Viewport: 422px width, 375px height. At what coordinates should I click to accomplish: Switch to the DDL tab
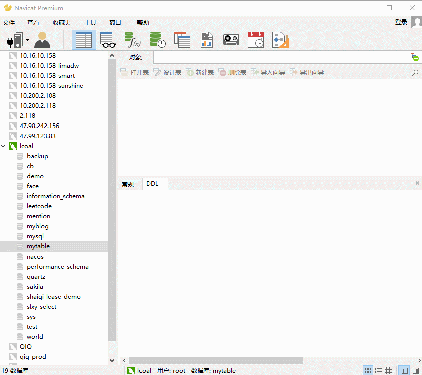152,184
